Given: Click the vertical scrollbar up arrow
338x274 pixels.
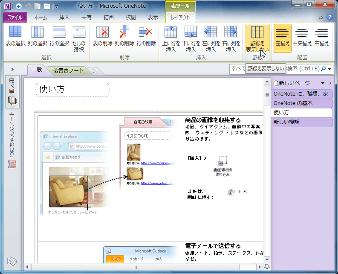Looking at the screenshot, I should tap(267, 82).
